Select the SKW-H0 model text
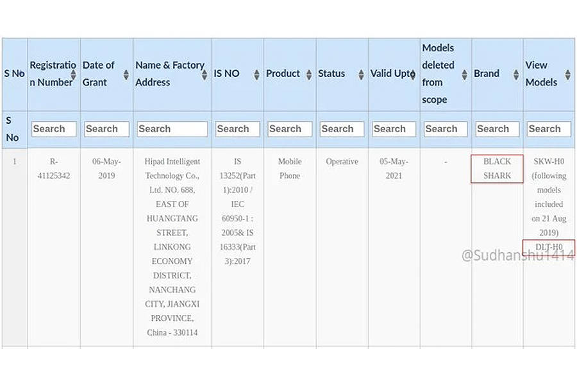Screen dimensions: 577x385 point(549,161)
